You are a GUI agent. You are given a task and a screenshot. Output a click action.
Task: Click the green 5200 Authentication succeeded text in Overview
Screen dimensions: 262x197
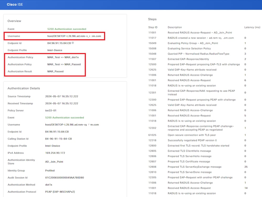67,29
